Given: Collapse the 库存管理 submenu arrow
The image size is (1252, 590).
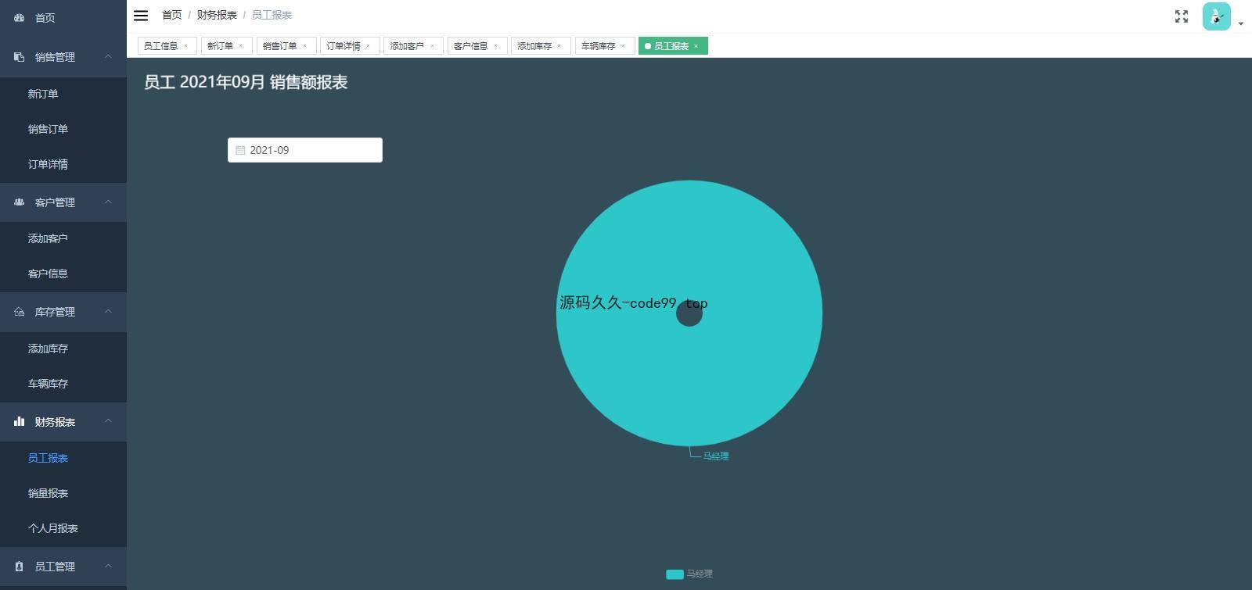Looking at the screenshot, I should pyautogui.click(x=108, y=311).
